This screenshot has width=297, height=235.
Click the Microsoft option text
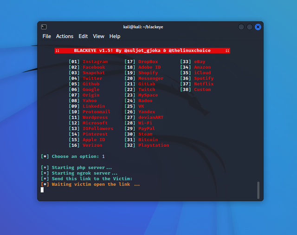click(x=95, y=123)
